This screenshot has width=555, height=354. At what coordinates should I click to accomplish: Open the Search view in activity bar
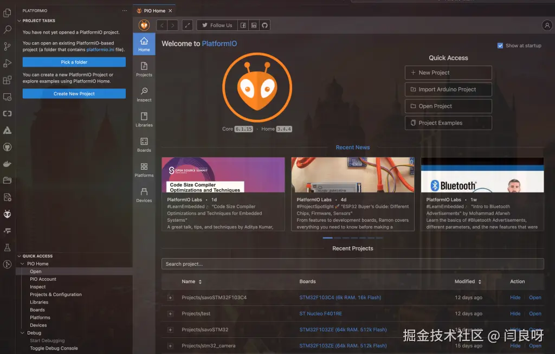pos(7,29)
